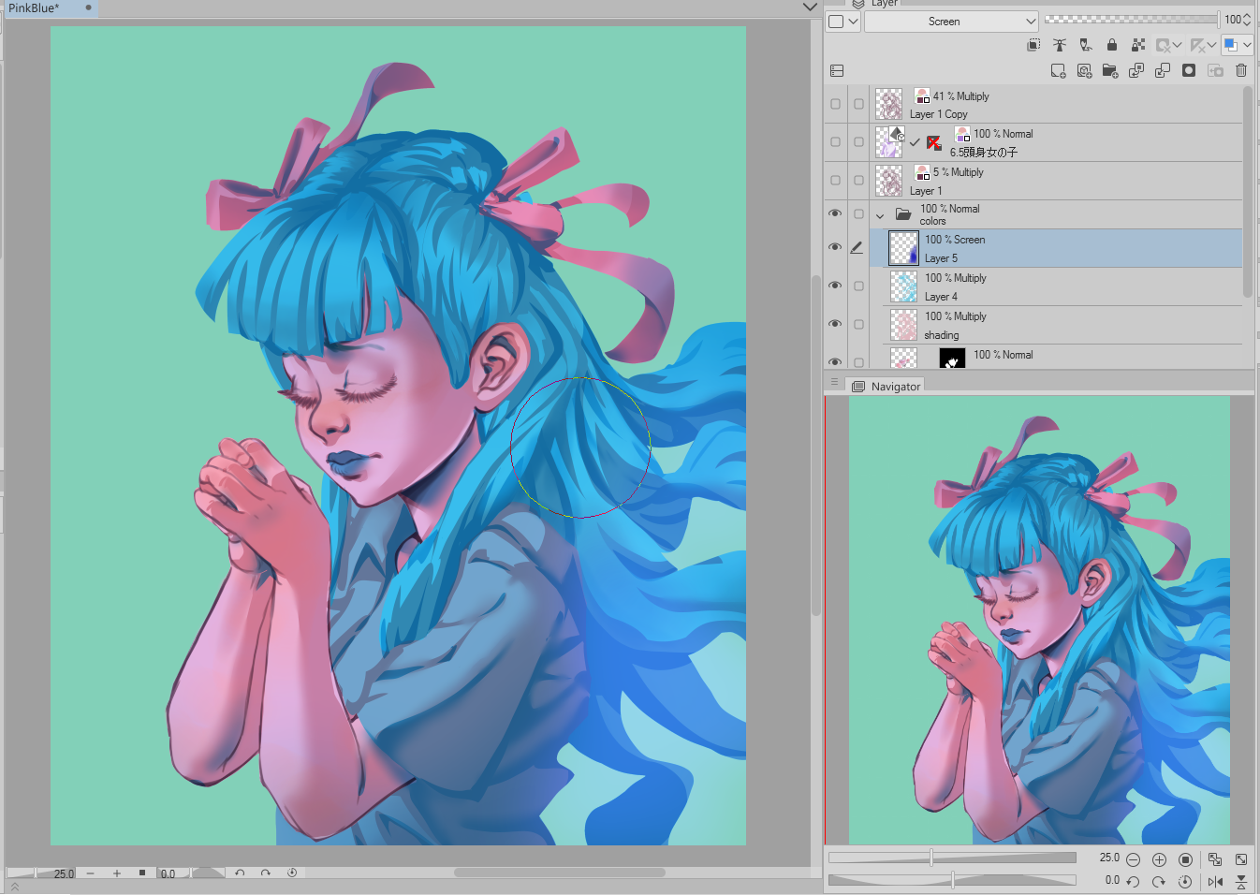Open Navigator panel menu grip icon
The height and width of the screenshot is (895, 1260).
pos(834,382)
